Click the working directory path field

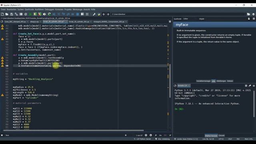(x=178, y=14)
